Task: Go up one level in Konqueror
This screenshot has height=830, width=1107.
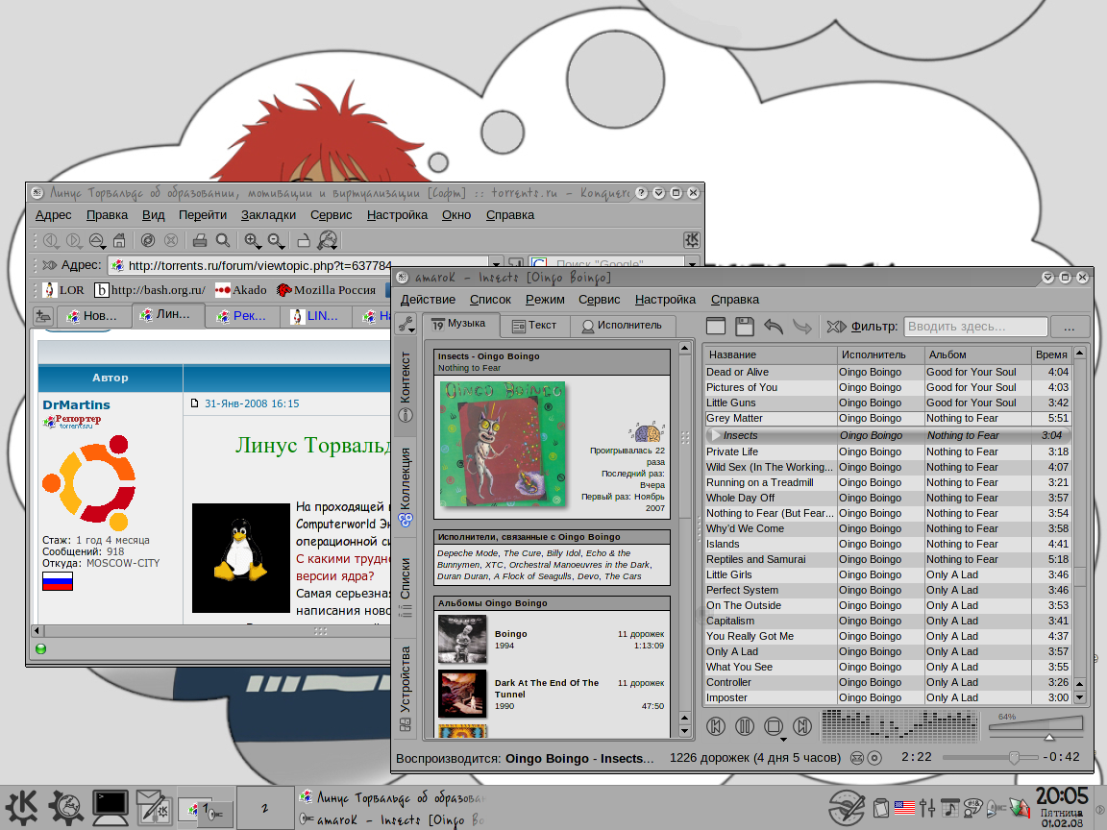Action: pyautogui.click(x=97, y=241)
